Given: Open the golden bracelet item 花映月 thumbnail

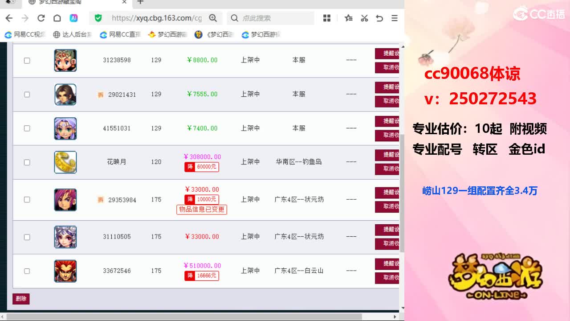Looking at the screenshot, I should (65, 162).
